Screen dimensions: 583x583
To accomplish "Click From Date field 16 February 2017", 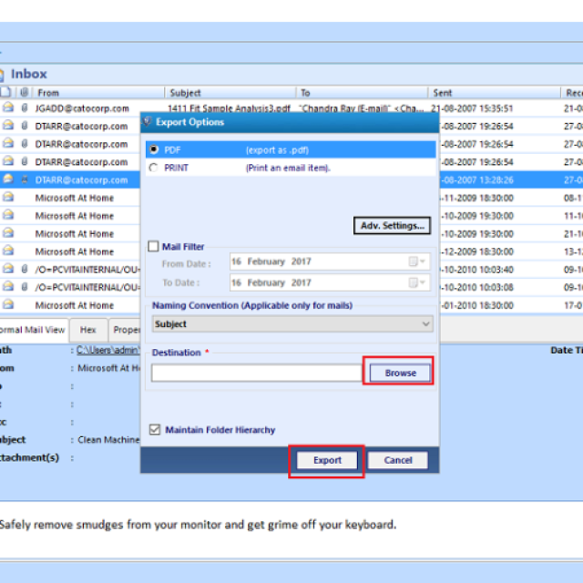I will coord(330,261).
